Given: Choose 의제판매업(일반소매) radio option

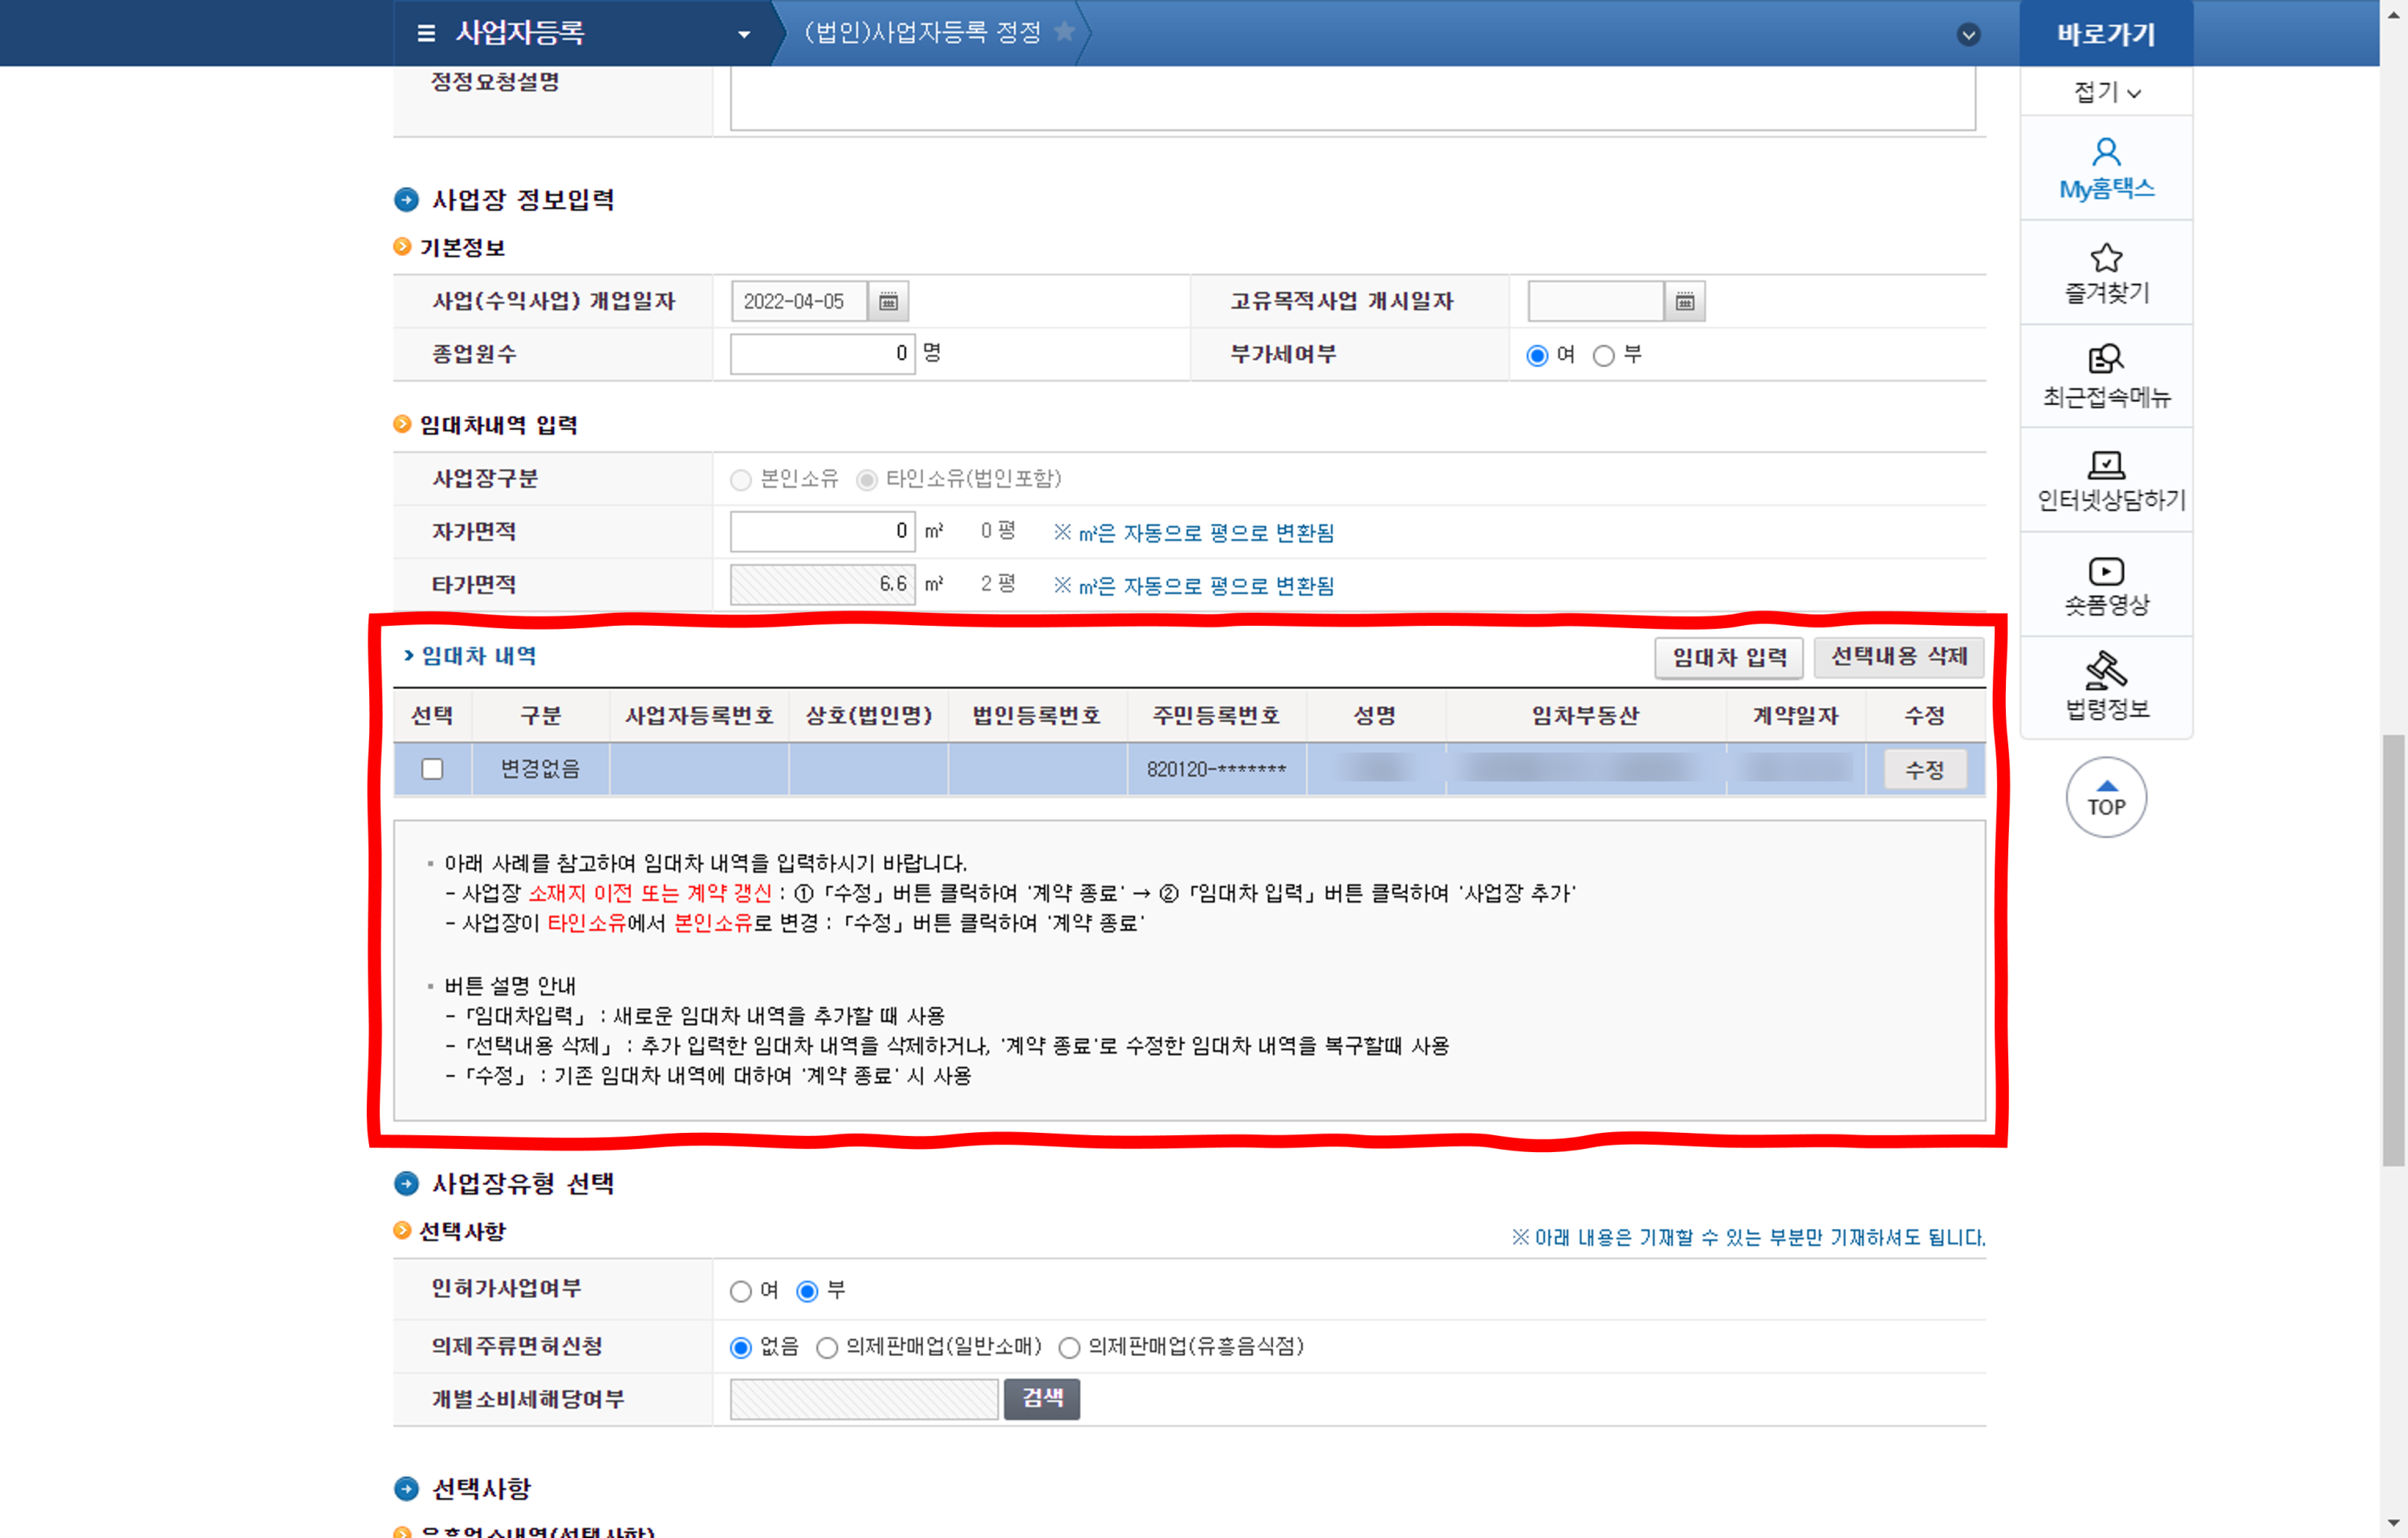Looking at the screenshot, I should [827, 1348].
